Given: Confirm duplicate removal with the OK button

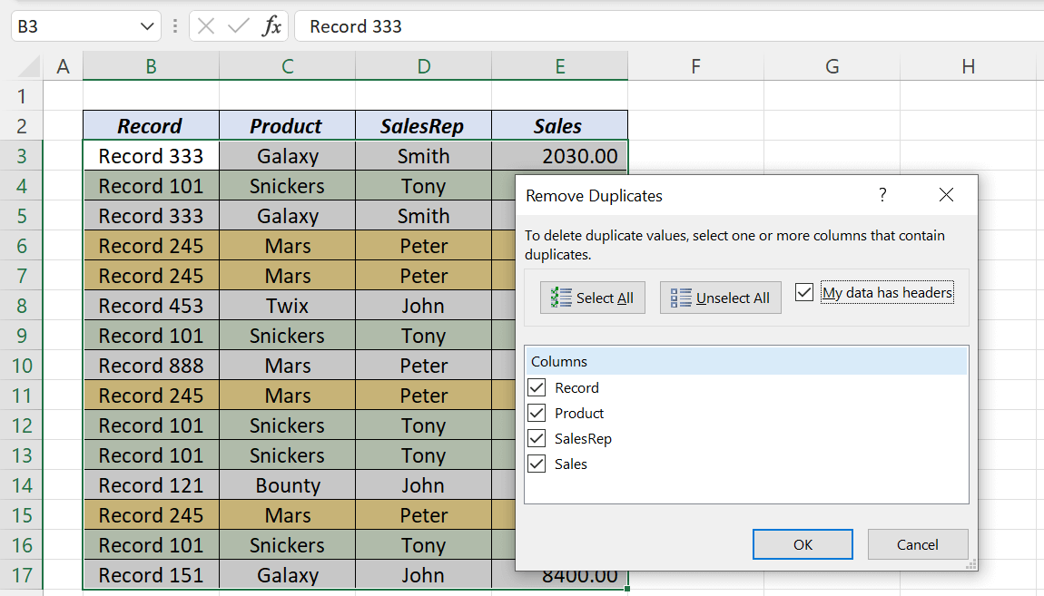Looking at the screenshot, I should [x=803, y=544].
